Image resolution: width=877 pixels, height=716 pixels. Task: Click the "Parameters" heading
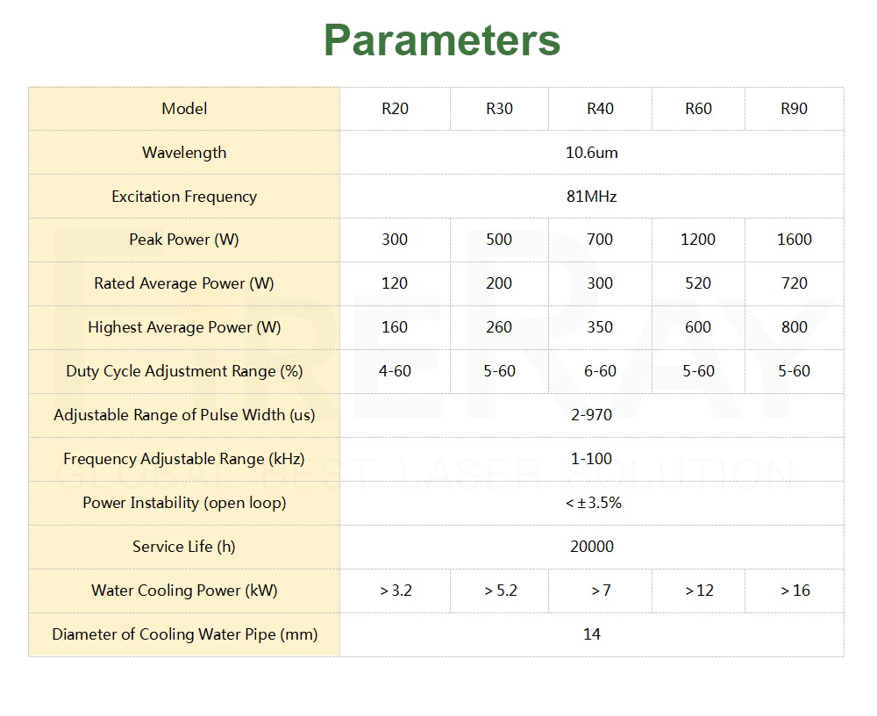[442, 40]
